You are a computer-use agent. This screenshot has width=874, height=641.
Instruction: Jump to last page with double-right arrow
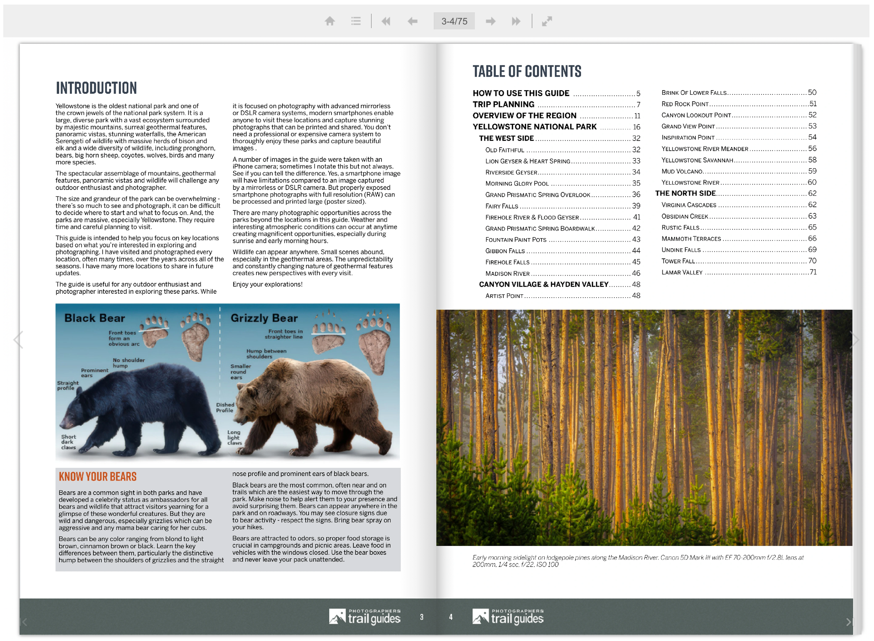tap(516, 21)
